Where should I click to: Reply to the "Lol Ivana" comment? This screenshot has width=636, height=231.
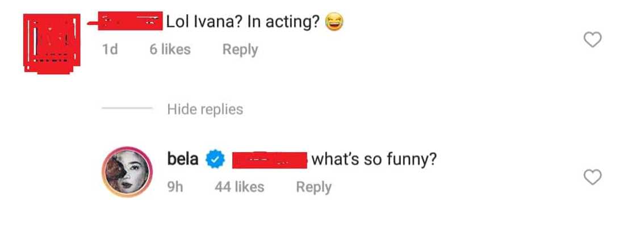(240, 50)
